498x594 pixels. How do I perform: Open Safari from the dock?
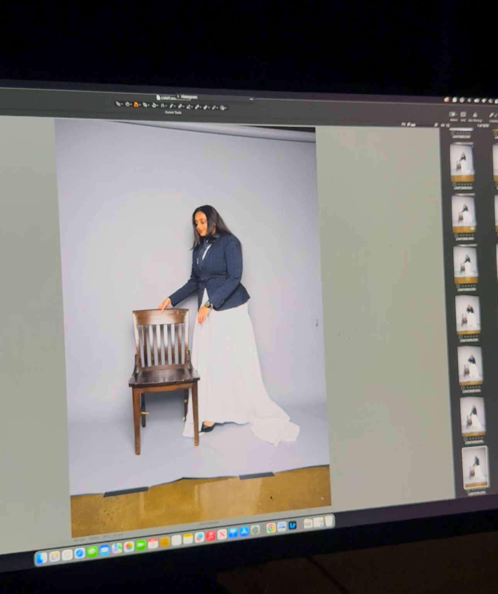(80, 554)
